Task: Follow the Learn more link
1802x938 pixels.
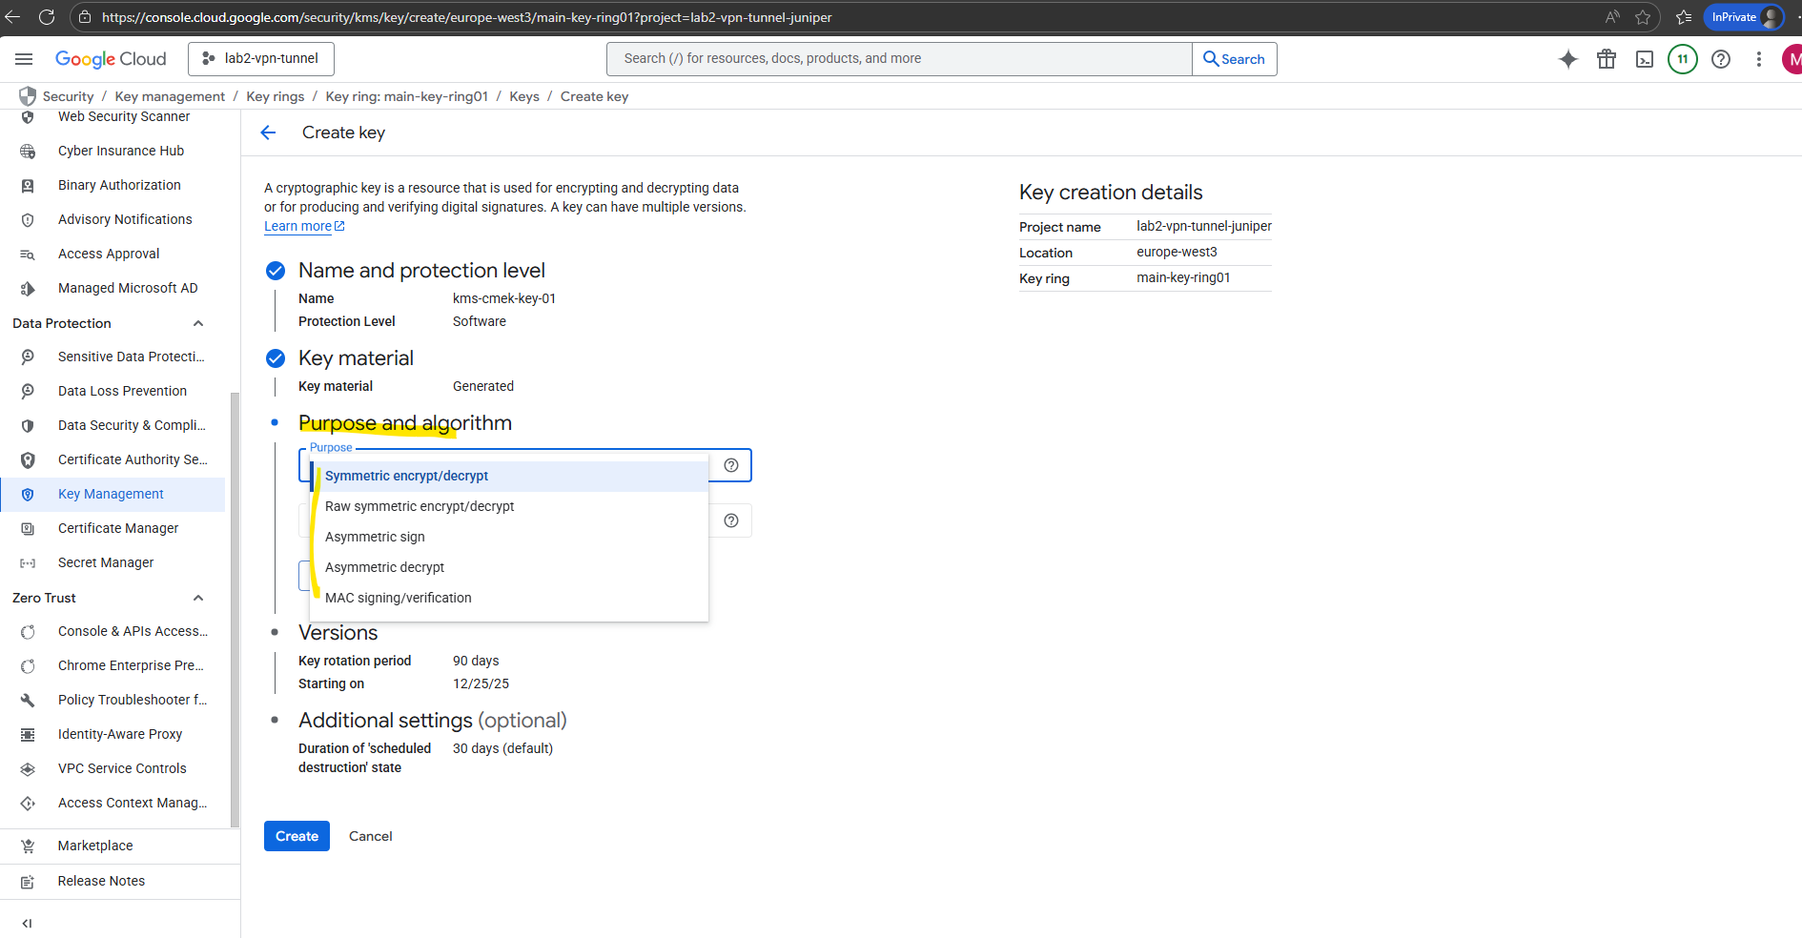Action: 304,227
